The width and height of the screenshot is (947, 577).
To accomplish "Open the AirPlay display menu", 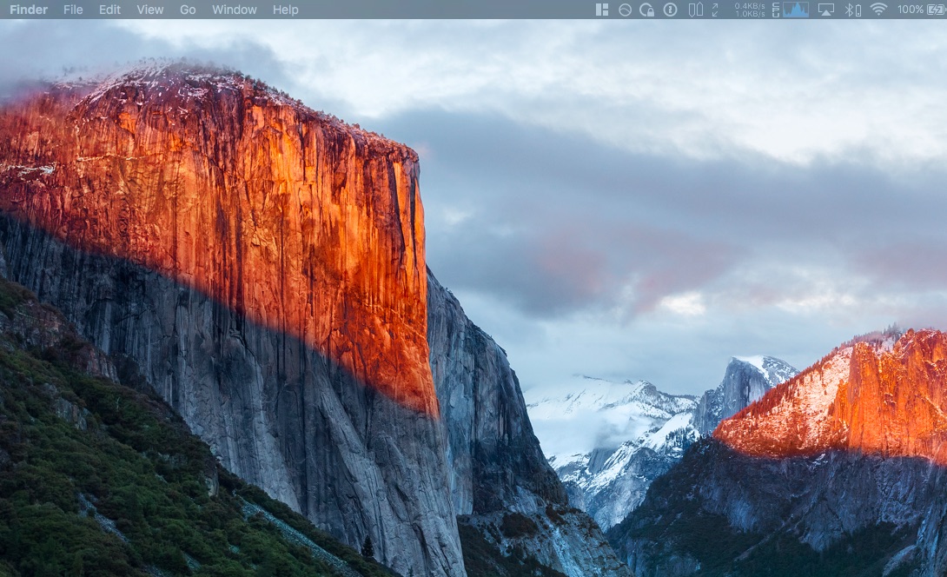I will click(825, 10).
